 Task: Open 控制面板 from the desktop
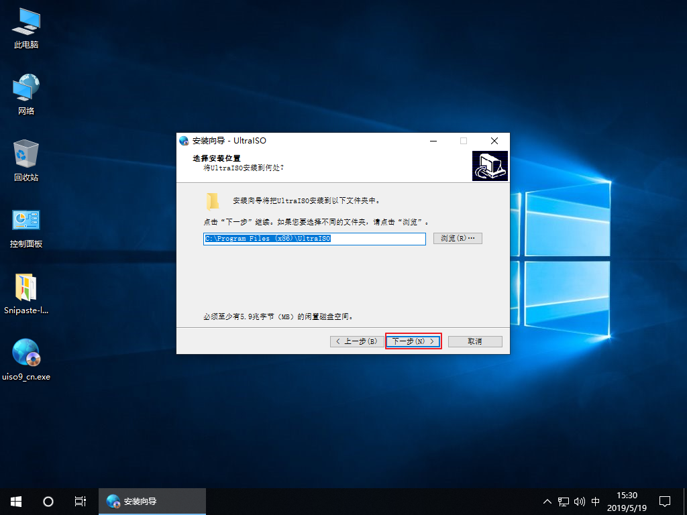pyautogui.click(x=25, y=220)
